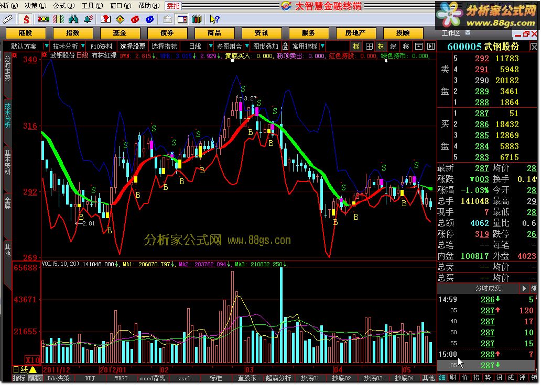This screenshot has height=385, width=541.
Task: Click the 日线 yellow triangle at bottom left
Action: point(33,370)
